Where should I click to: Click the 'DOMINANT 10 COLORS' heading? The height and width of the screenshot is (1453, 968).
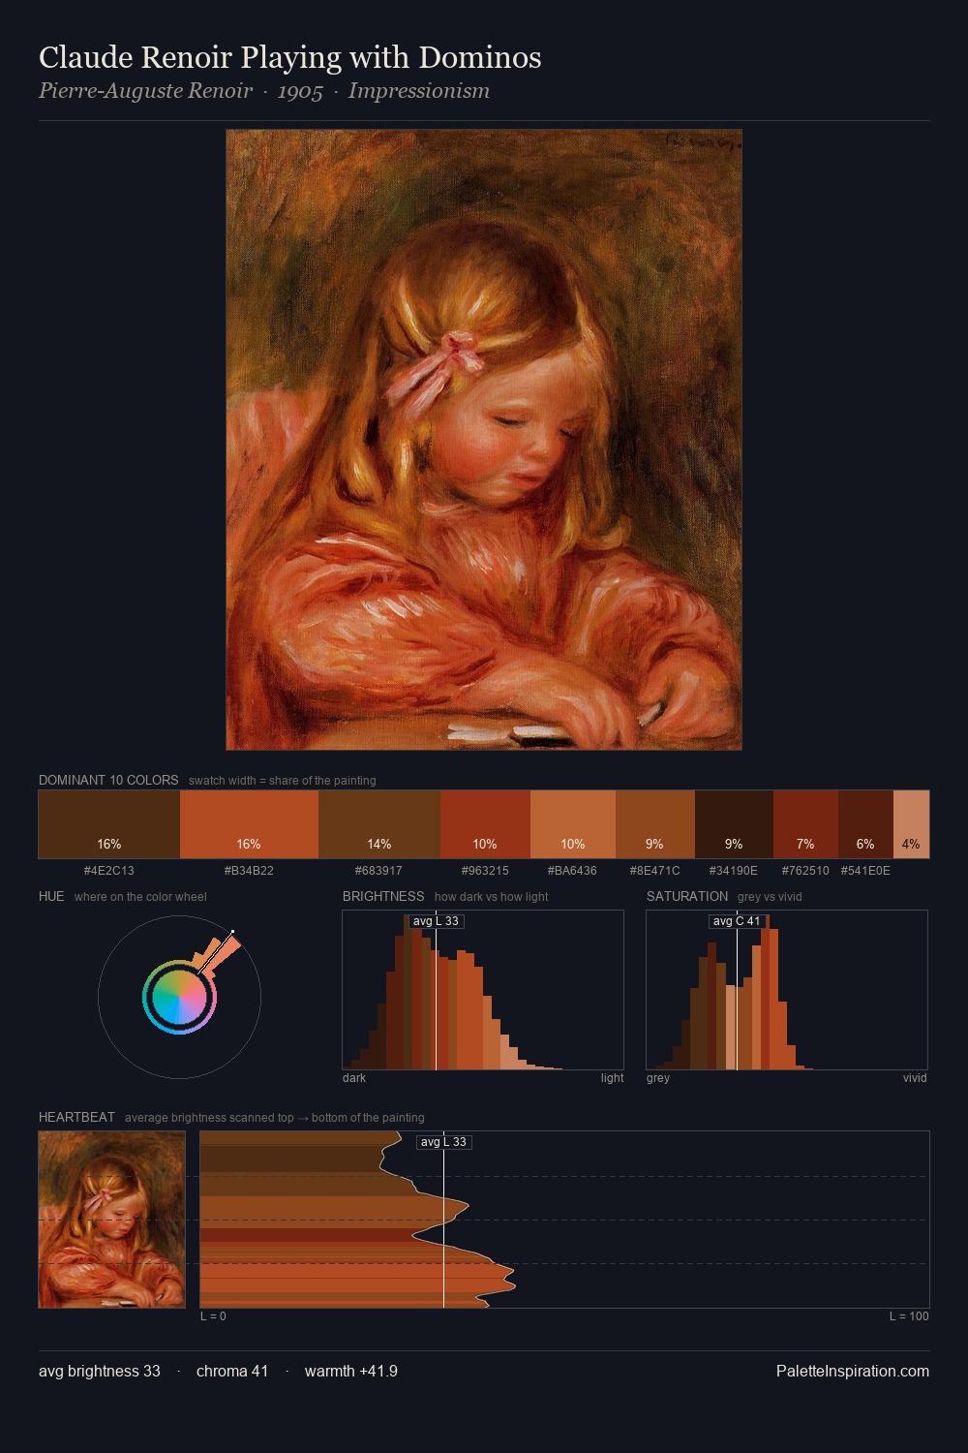pyautogui.click(x=108, y=780)
